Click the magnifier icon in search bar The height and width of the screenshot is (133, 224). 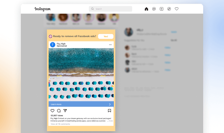click(x=92, y=9)
